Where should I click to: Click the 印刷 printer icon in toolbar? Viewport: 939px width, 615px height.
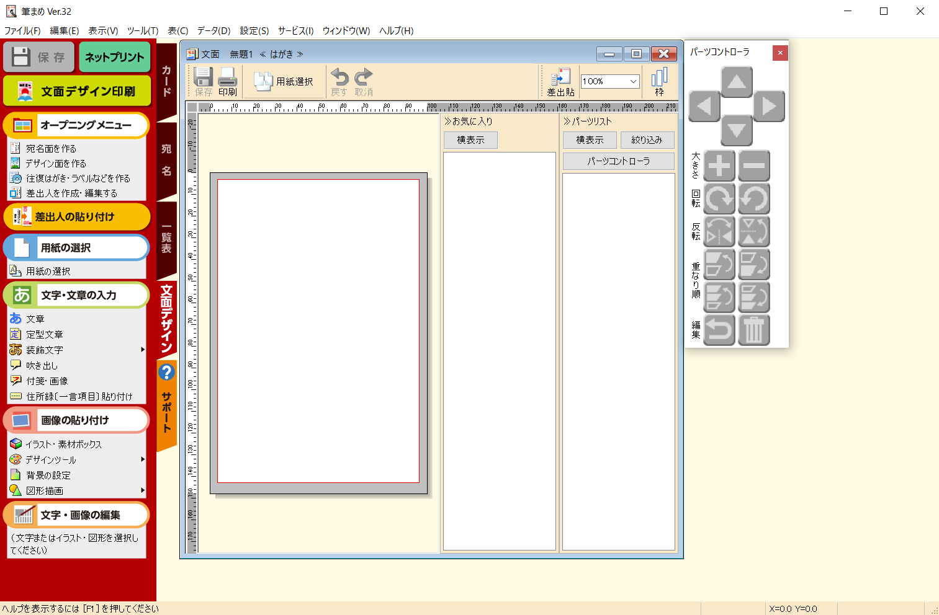pyautogui.click(x=228, y=82)
